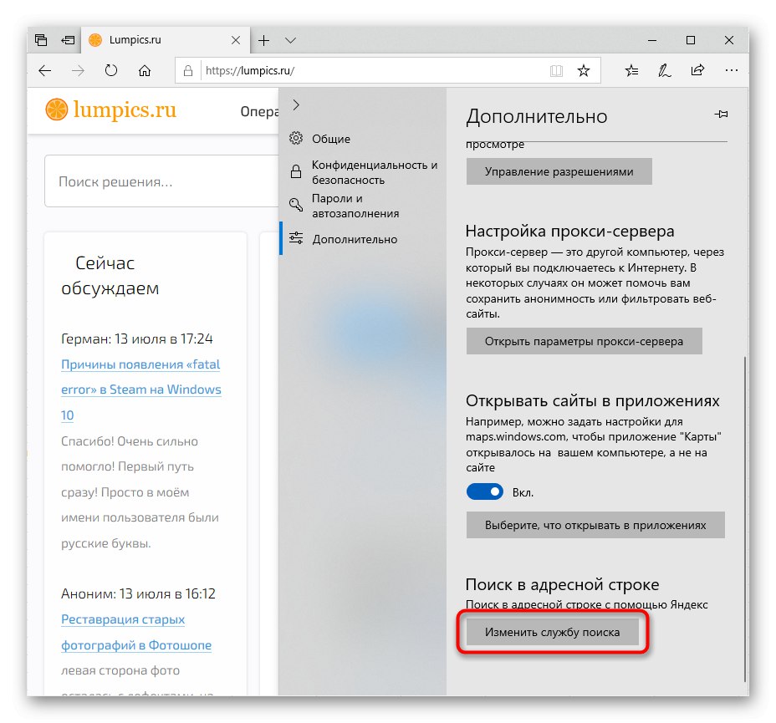This screenshot has width=776, height=723.
Task: Click Открыть параметры прокси-сервера button
Action: [x=584, y=341]
